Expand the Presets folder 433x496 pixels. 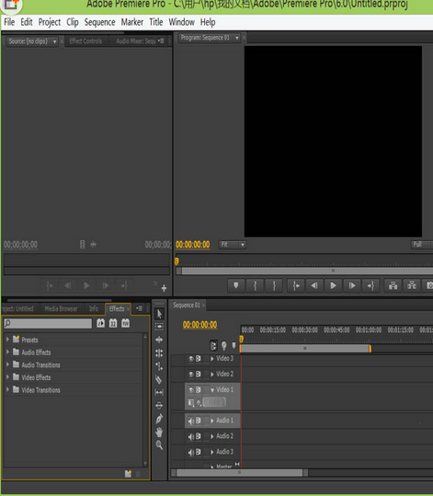point(7,339)
